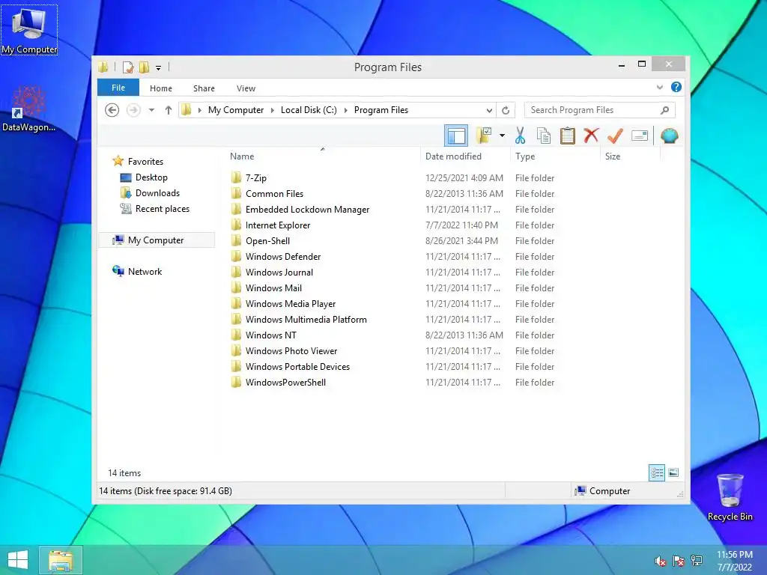Open the File menu tab
Viewport: 767px width, 575px height.
[x=118, y=88]
